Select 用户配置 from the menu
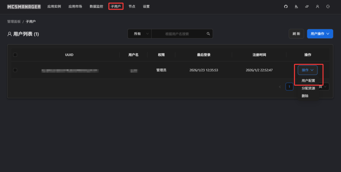This screenshot has width=341, height=172. pyautogui.click(x=308, y=81)
